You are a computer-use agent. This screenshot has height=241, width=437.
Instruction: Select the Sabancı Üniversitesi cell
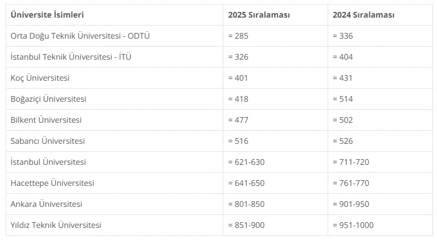coord(48,141)
